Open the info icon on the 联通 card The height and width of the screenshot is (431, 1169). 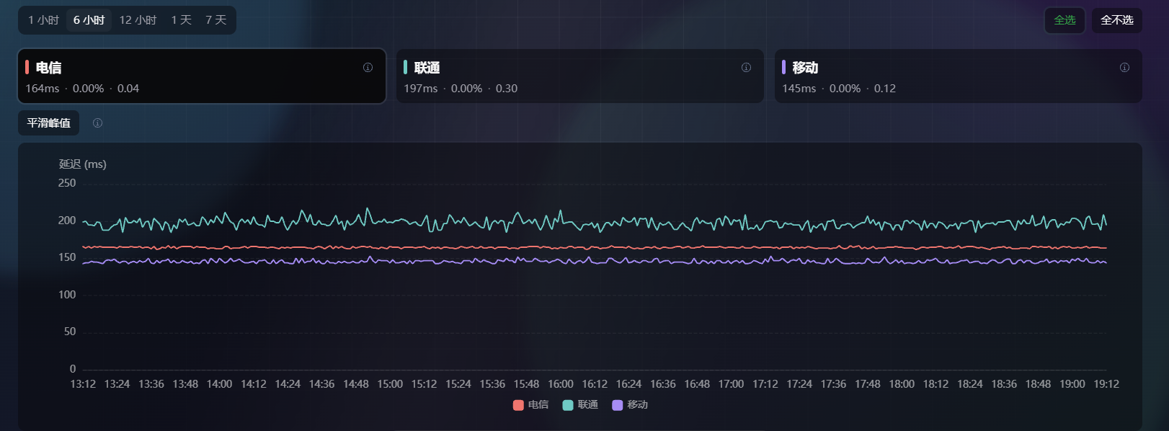pos(746,68)
